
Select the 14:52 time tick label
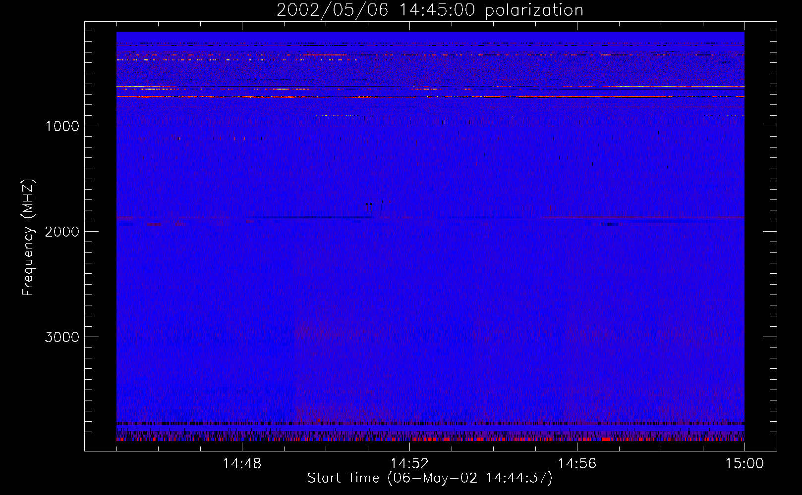[409, 464]
